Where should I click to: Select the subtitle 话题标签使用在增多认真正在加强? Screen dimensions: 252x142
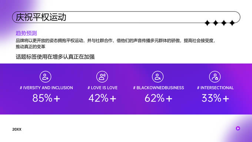[55, 57]
